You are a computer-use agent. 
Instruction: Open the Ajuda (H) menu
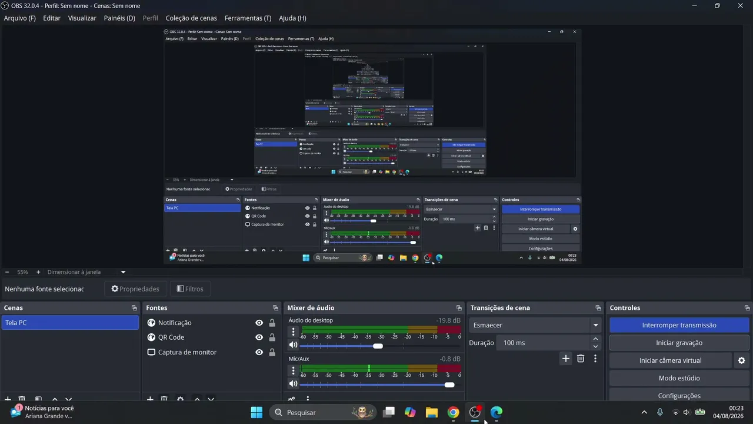pos(292,18)
